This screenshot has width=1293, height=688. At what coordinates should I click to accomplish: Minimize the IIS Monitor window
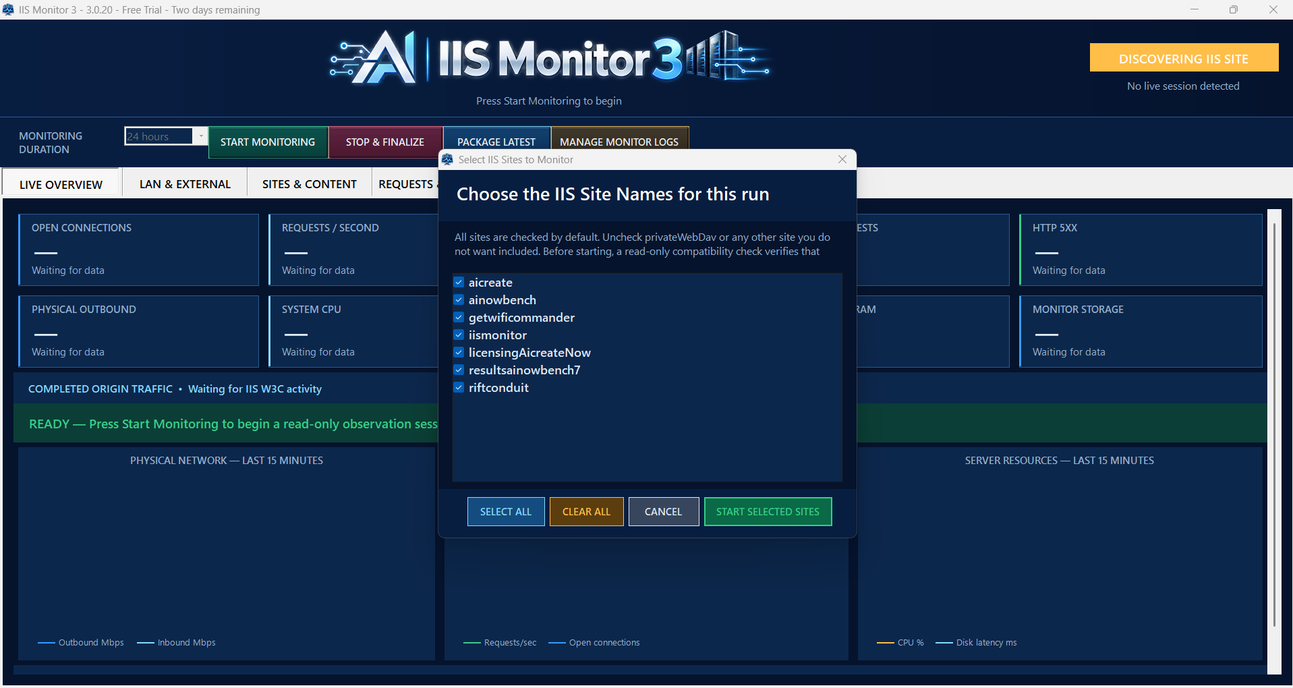1195,9
